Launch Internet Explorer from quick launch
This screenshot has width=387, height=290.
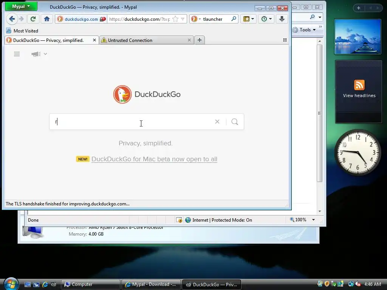pos(45,284)
